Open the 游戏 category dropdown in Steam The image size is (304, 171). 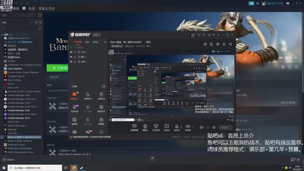17,22
